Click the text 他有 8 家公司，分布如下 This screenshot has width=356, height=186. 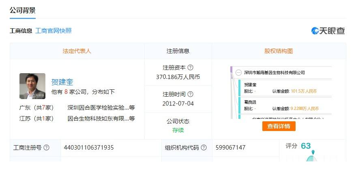click(x=83, y=92)
